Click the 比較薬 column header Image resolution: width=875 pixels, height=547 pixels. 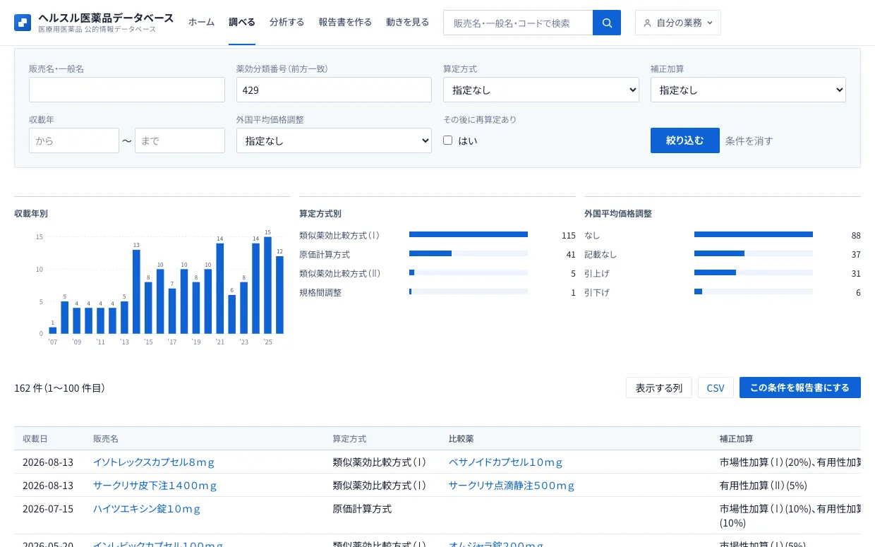(x=461, y=438)
